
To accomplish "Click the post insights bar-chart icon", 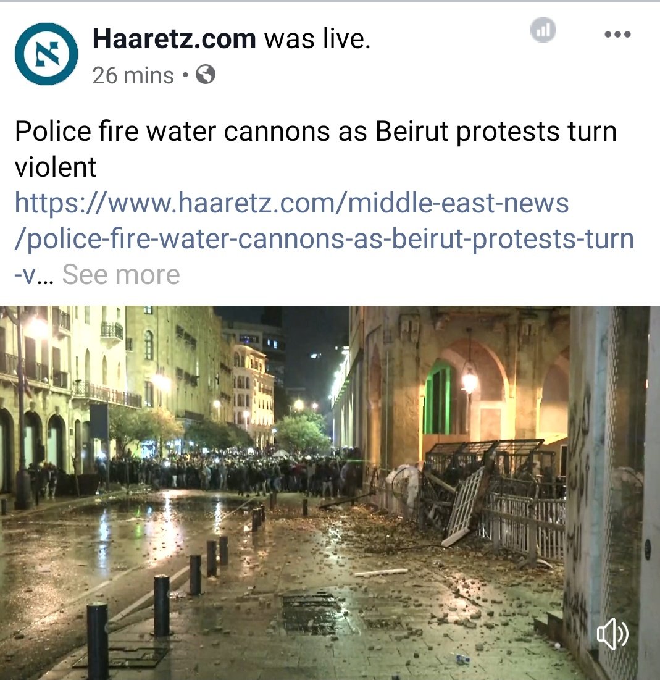I will click(543, 30).
